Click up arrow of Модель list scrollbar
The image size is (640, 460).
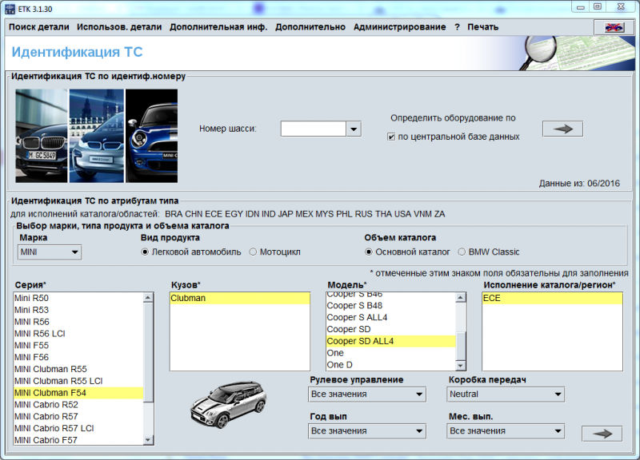(461, 298)
